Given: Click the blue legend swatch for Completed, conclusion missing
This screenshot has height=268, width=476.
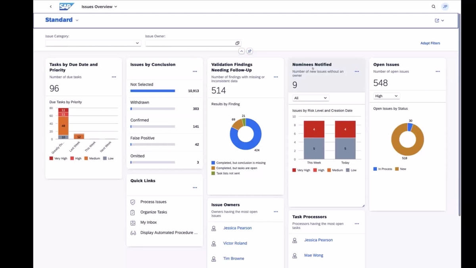Looking at the screenshot, I should click(213, 163).
